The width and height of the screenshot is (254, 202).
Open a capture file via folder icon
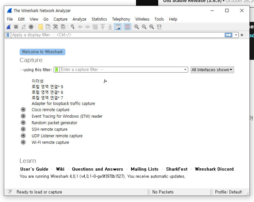41,27
